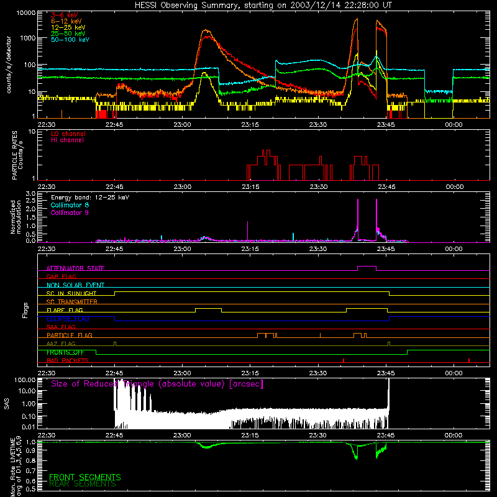Viewport: 497px width, 497px height.
Task: Click the 22:45 time label under modulation plot
Action: [114, 249]
